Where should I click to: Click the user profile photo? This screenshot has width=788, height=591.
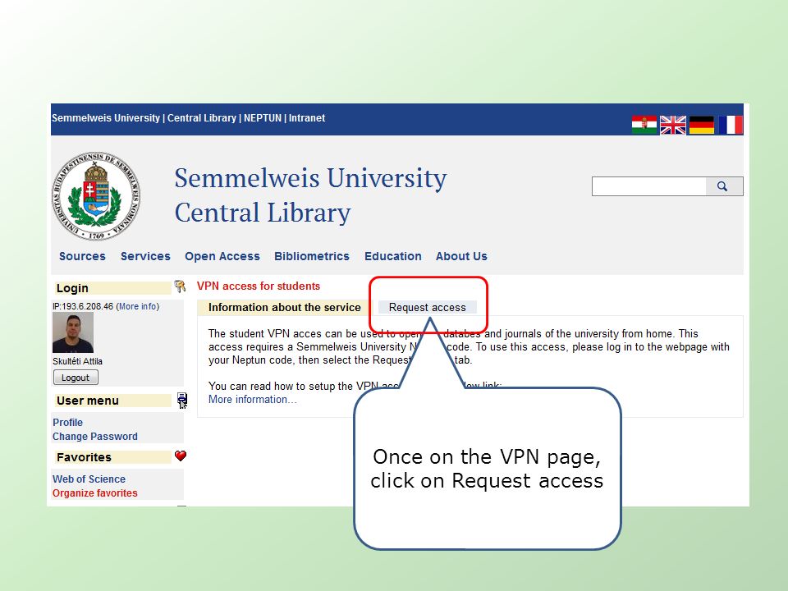(73, 332)
